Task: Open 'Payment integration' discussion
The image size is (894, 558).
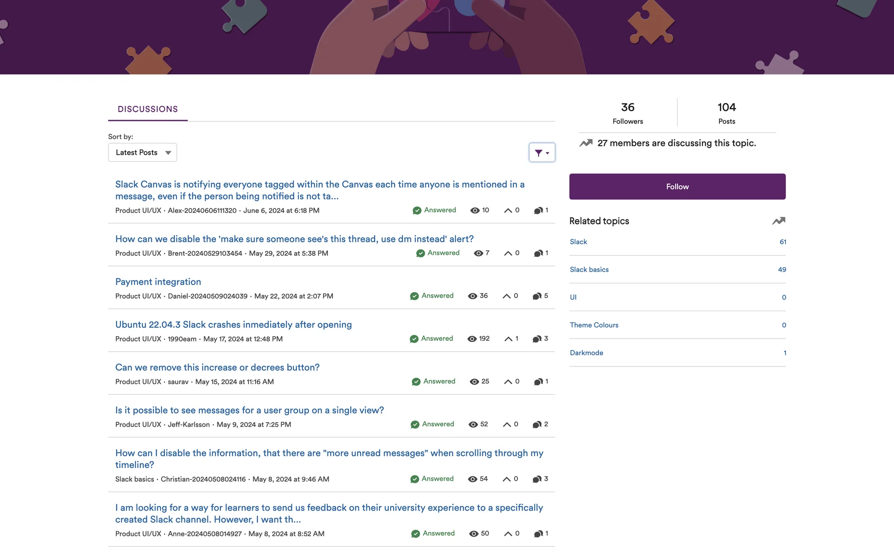Action: (x=158, y=282)
